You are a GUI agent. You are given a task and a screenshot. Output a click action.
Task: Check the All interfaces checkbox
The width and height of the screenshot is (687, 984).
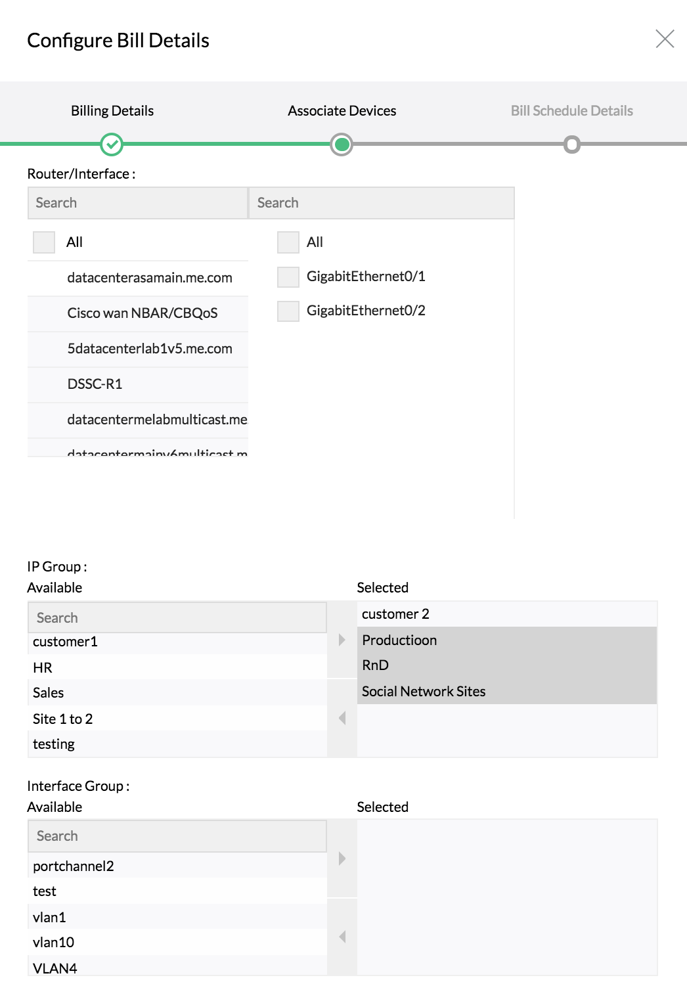288,242
